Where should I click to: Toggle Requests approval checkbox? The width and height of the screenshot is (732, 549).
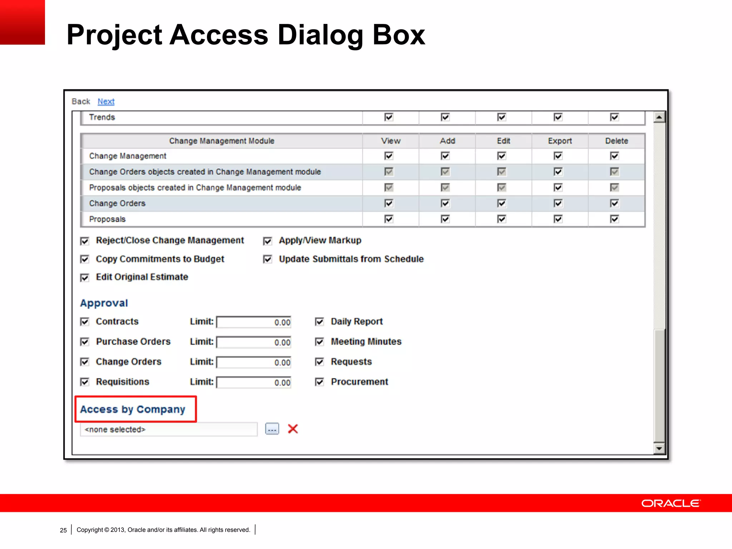coord(320,362)
